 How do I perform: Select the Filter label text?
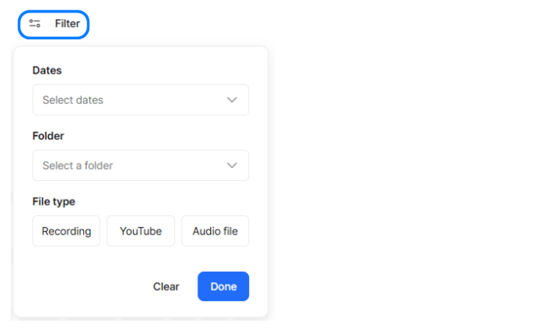(67, 24)
